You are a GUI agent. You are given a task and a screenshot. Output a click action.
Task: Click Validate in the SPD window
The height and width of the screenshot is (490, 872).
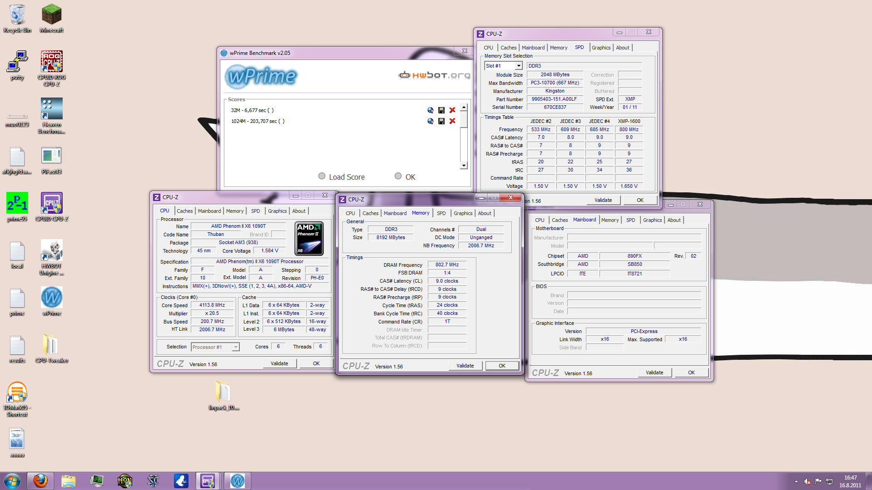[x=603, y=200]
